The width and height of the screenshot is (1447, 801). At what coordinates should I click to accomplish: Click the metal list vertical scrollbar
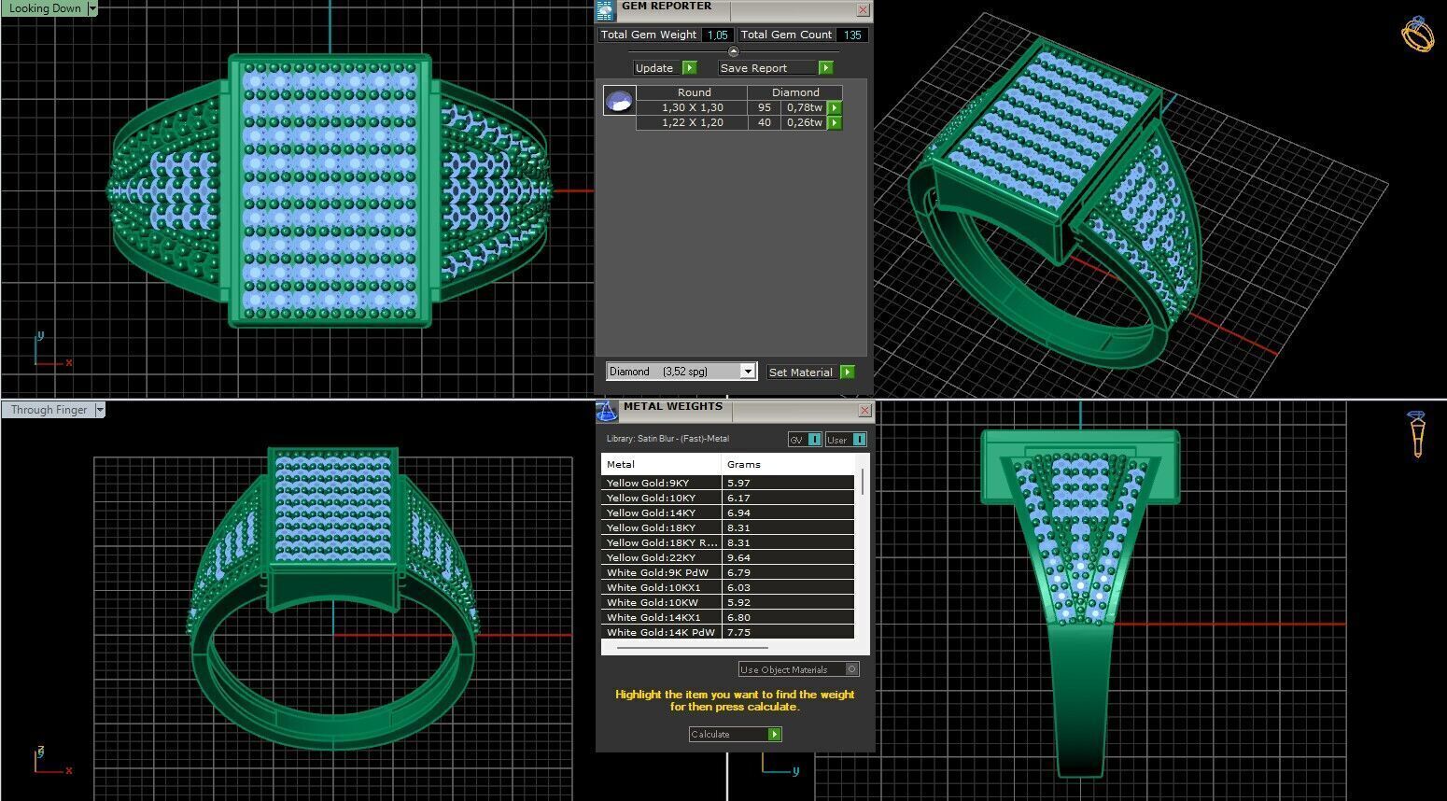[x=863, y=482]
